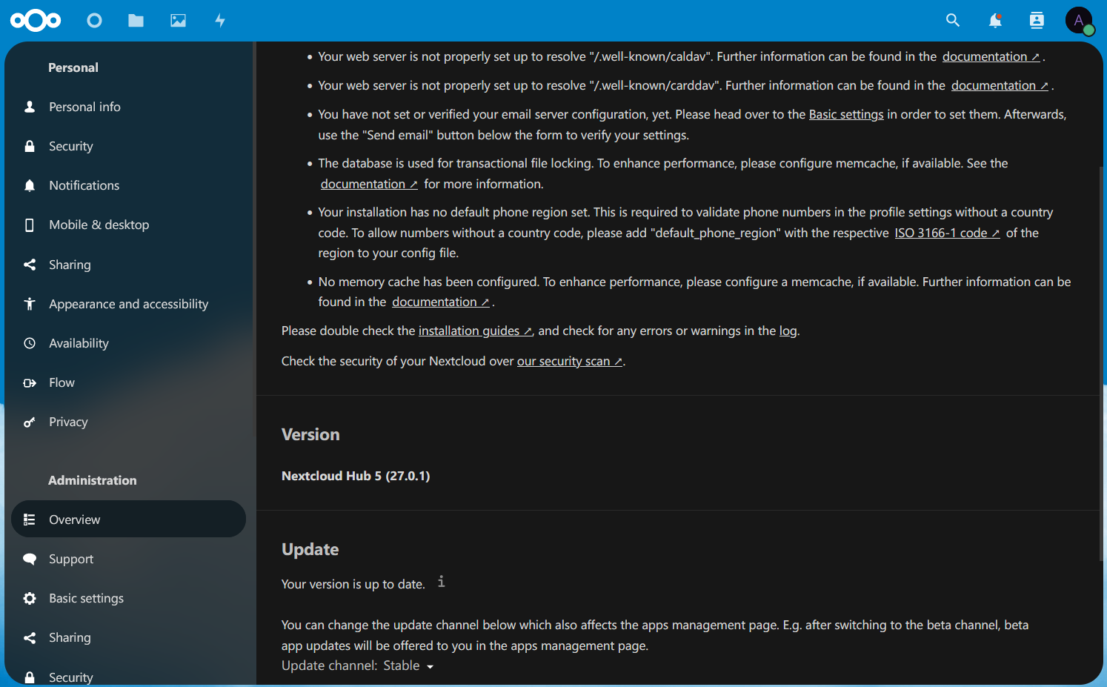Select the Administration Overview entry

[128, 519]
